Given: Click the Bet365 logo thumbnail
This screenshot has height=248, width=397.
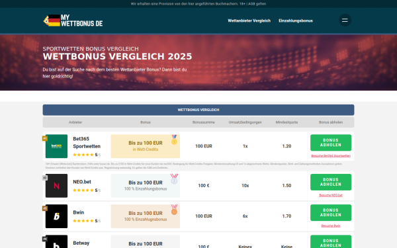Looking at the screenshot, I should 56,146.
